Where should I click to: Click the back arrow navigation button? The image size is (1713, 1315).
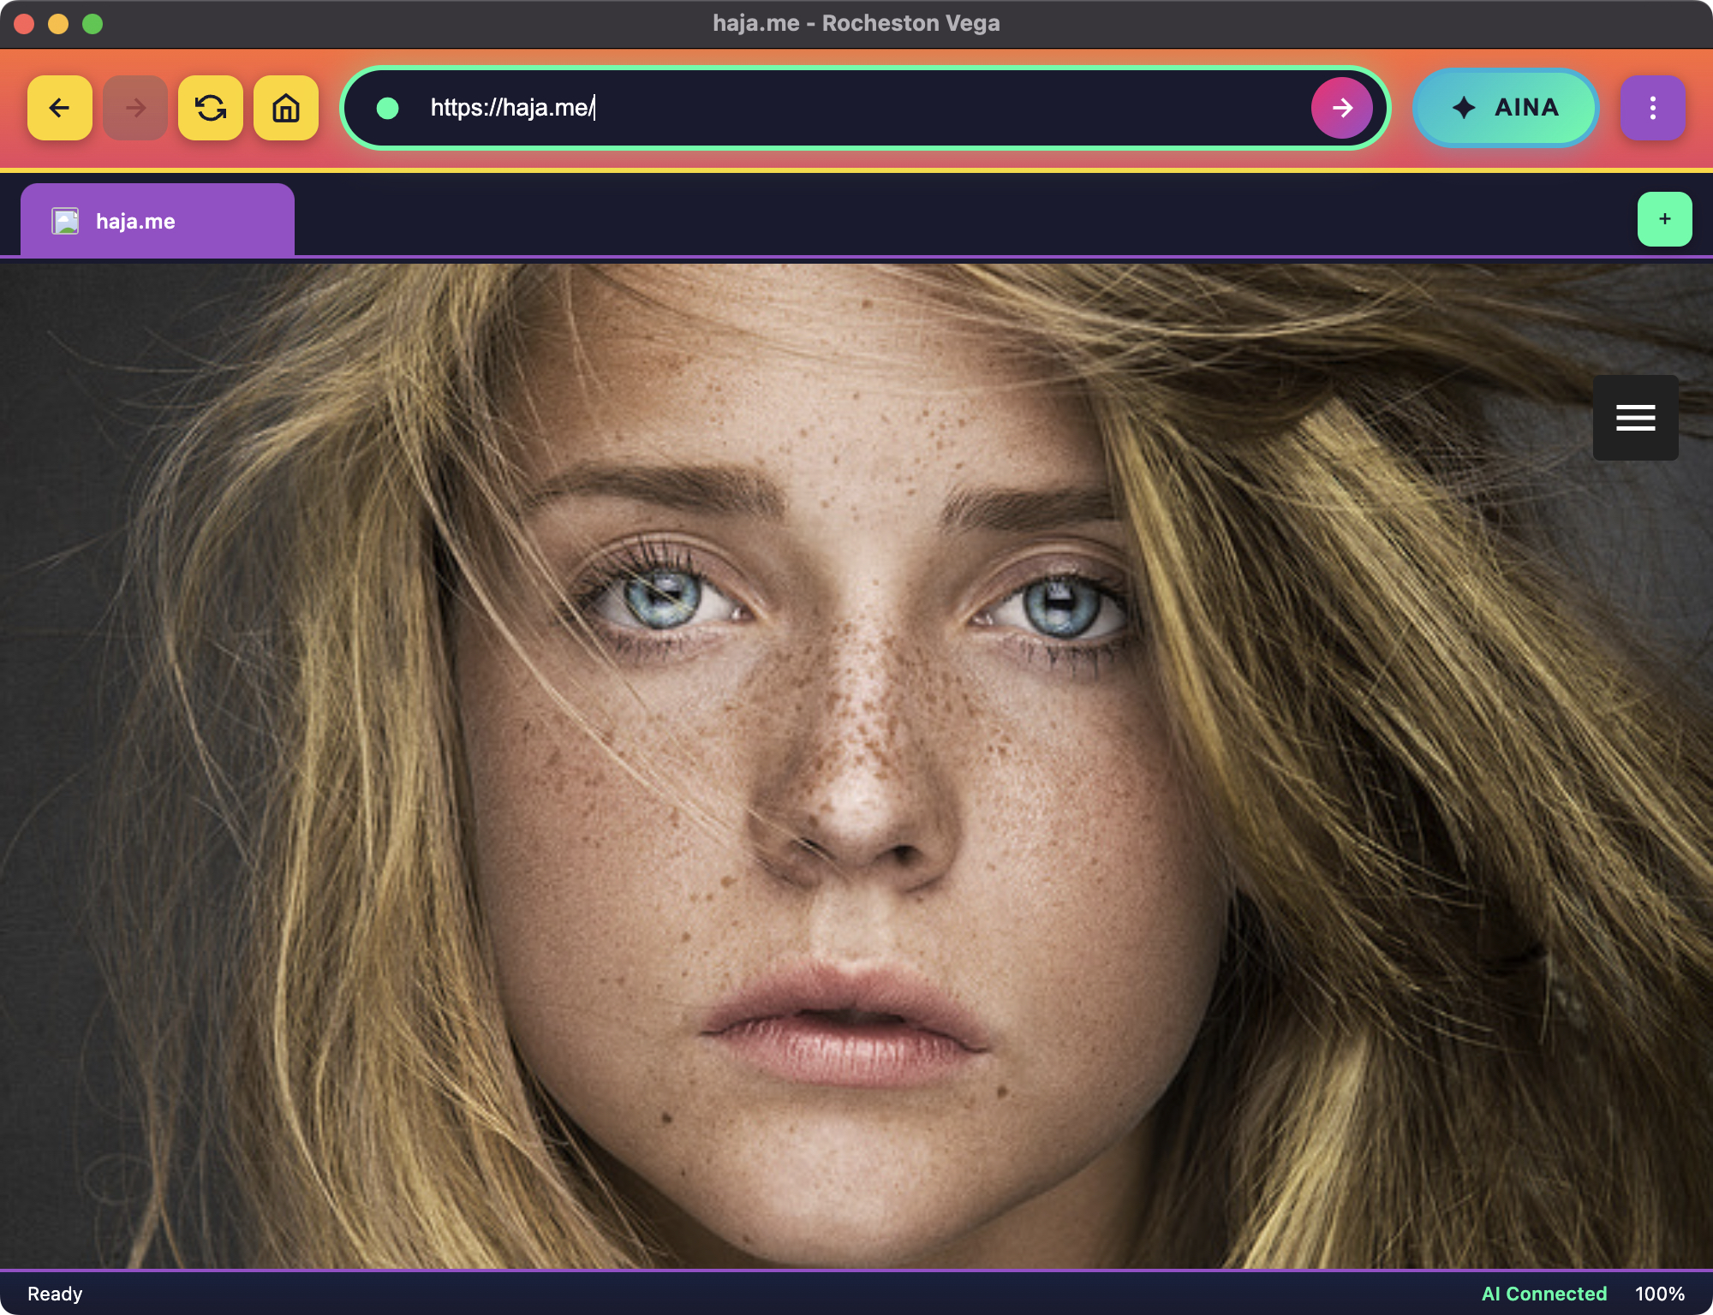point(60,108)
